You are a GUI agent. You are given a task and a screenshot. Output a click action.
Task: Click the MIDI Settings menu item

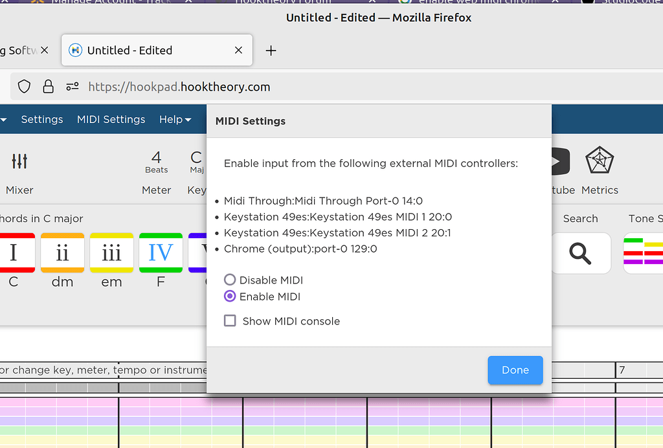(x=111, y=119)
